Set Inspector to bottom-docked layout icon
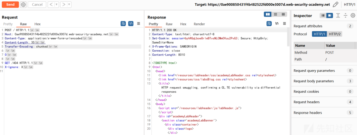Image resolution: width=357 pixels, height=135 pixels. tap(323, 16)
